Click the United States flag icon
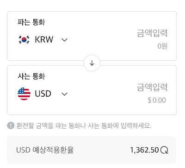The height and width of the screenshot is (168, 185). [x=24, y=94]
